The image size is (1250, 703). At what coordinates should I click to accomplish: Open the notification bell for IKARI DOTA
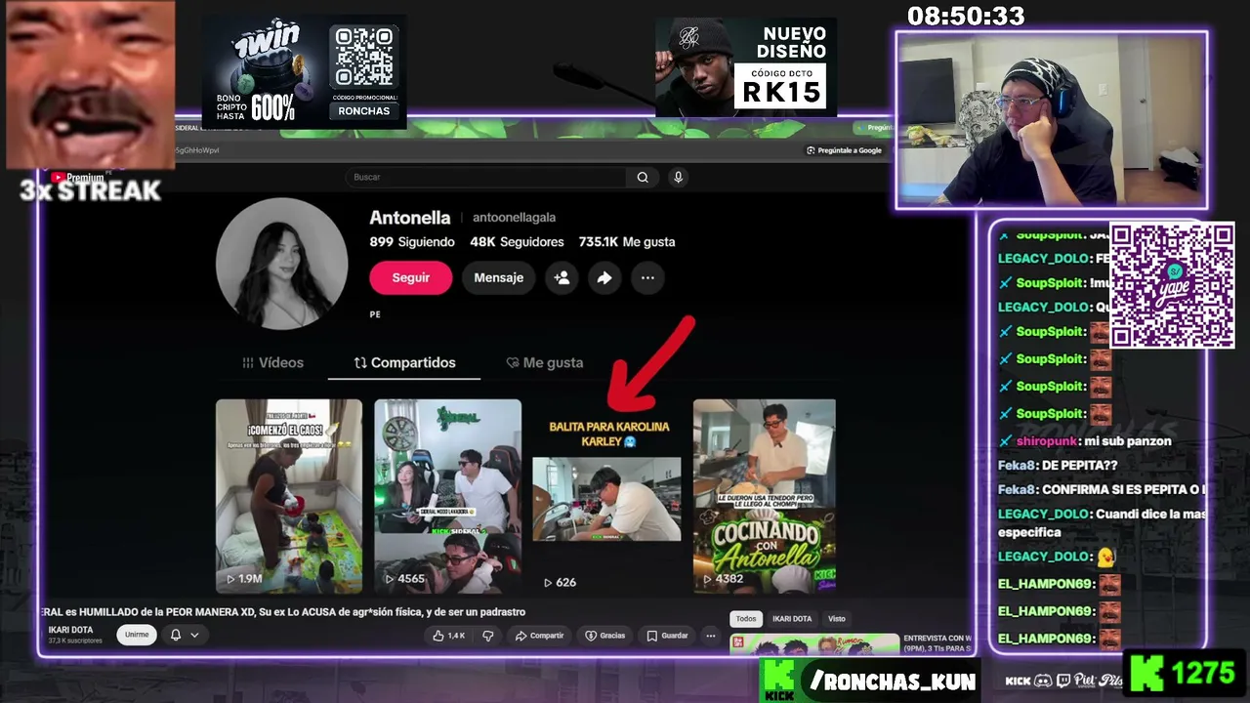point(176,635)
